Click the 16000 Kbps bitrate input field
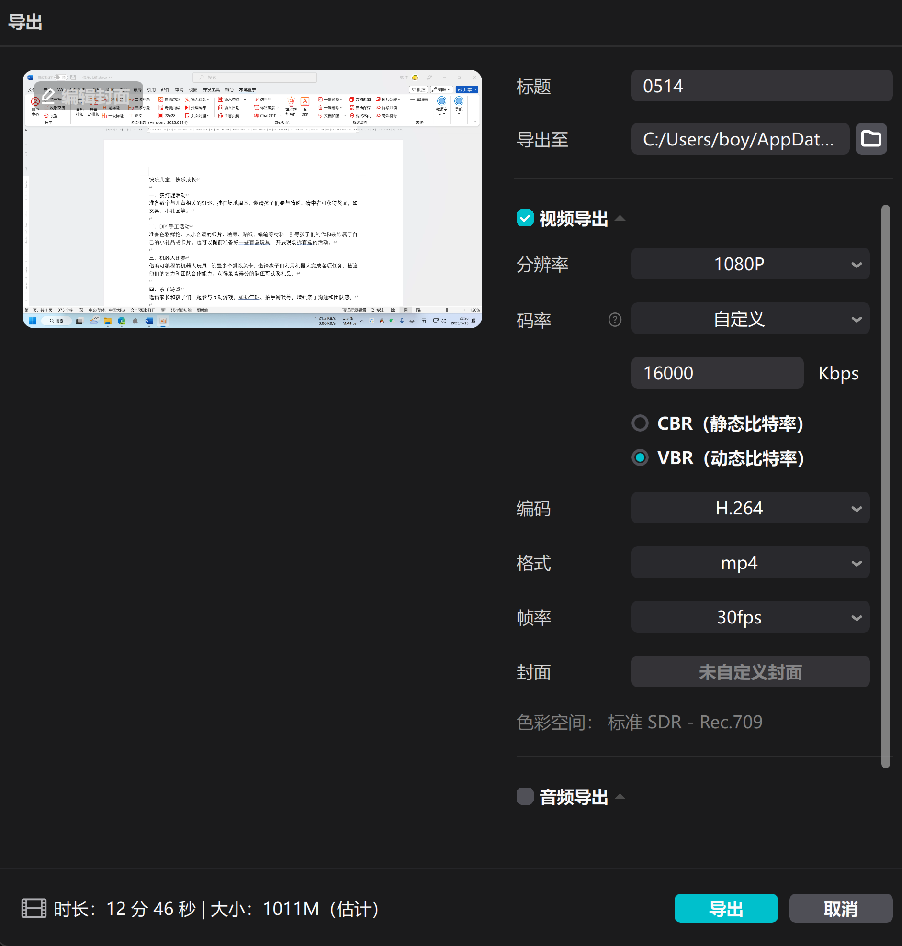The height and width of the screenshot is (946, 902). point(716,373)
